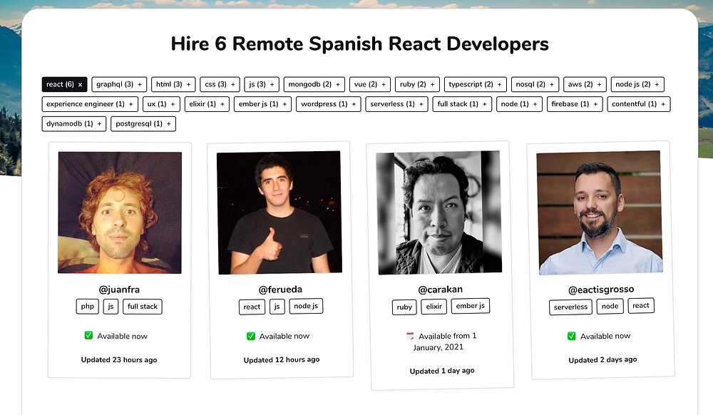
Task: Add the ux (1) filter tag
Action: pyautogui.click(x=161, y=104)
